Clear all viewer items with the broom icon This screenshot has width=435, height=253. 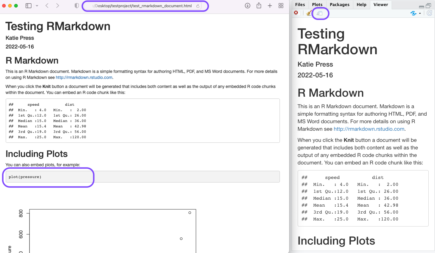point(309,13)
